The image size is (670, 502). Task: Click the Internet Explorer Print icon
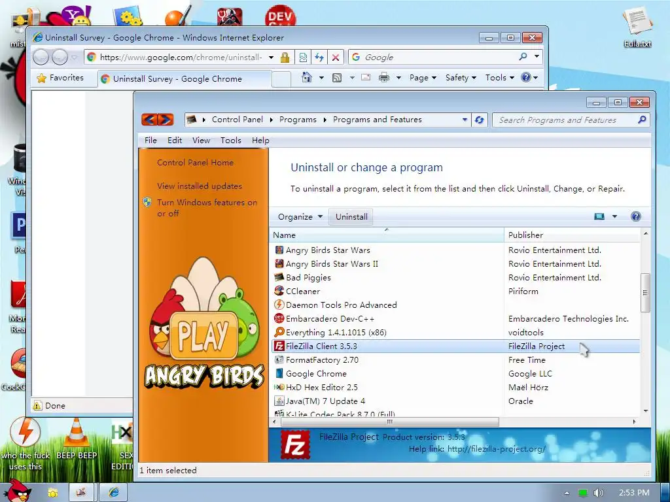click(x=384, y=78)
